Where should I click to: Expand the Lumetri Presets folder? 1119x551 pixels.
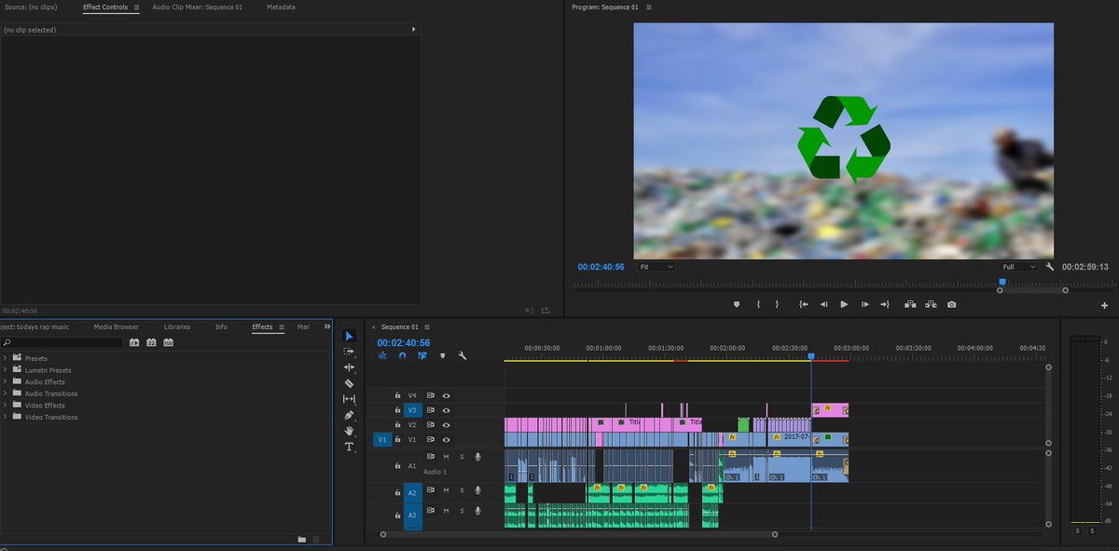click(x=6, y=370)
